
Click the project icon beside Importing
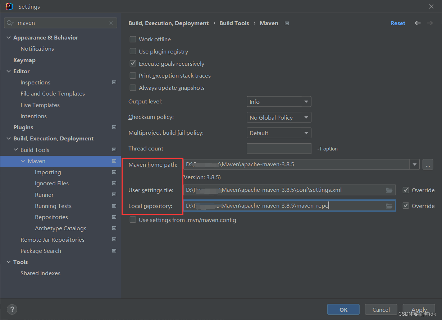(114, 172)
